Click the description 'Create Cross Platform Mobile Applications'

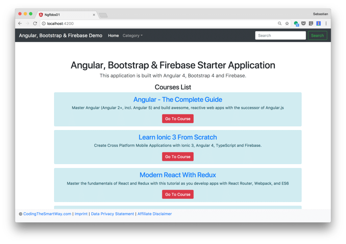click(x=178, y=146)
